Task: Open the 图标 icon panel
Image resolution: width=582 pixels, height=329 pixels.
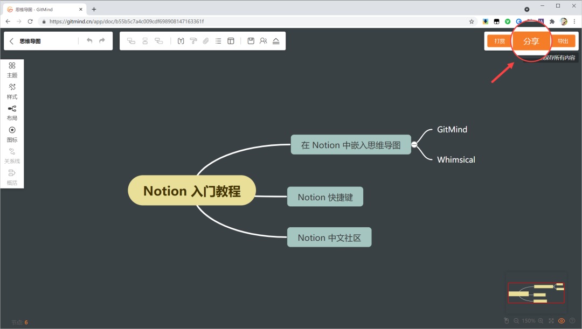Action: pyautogui.click(x=12, y=135)
